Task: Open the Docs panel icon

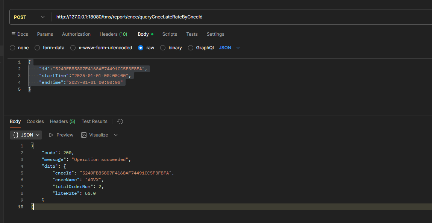Action: (14, 34)
